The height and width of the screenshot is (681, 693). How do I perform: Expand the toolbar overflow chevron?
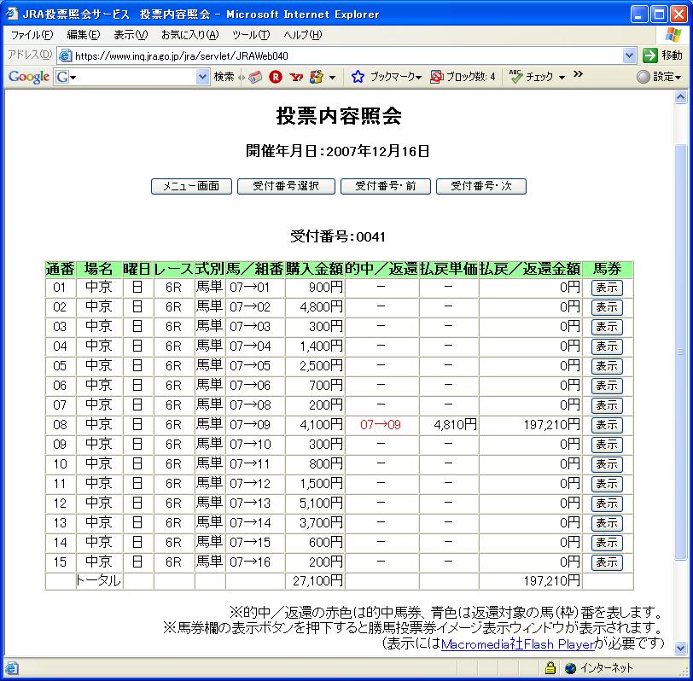pos(578,74)
